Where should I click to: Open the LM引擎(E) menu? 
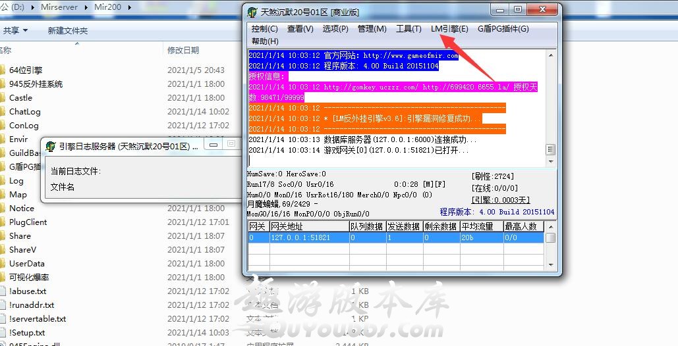click(x=449, y=29)
